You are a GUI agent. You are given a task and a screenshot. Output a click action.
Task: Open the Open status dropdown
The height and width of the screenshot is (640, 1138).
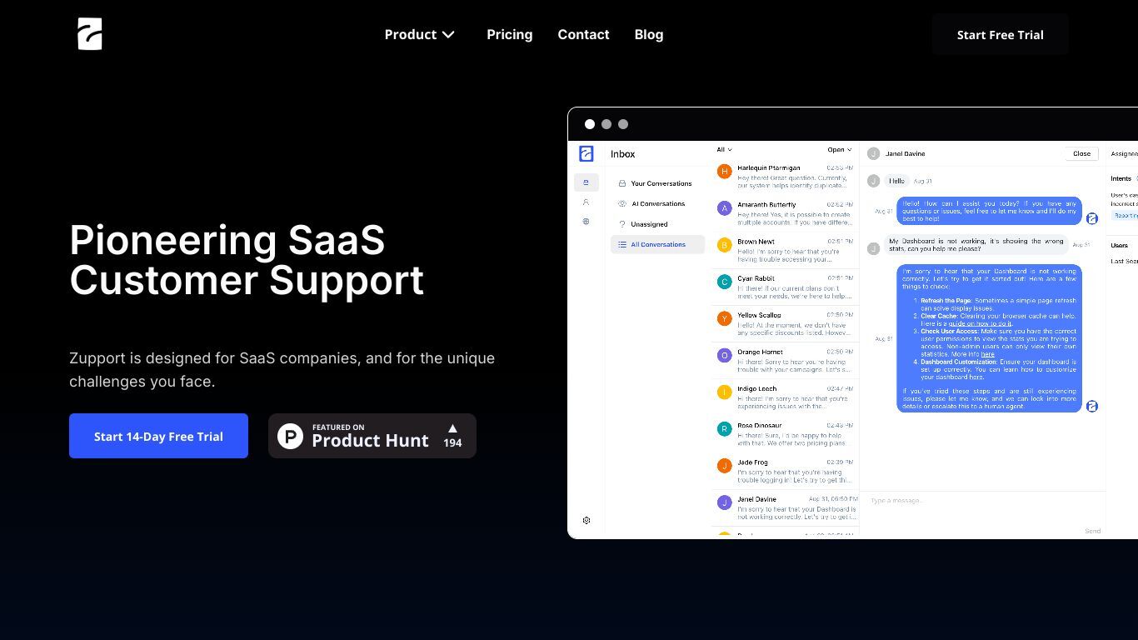840,150
